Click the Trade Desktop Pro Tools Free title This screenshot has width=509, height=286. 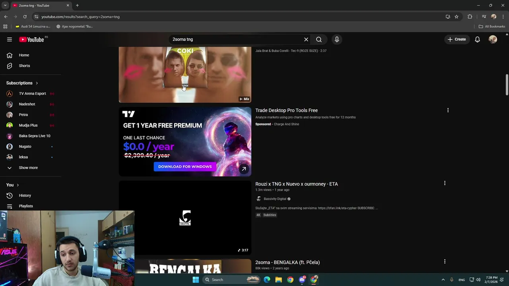(286, 110)
